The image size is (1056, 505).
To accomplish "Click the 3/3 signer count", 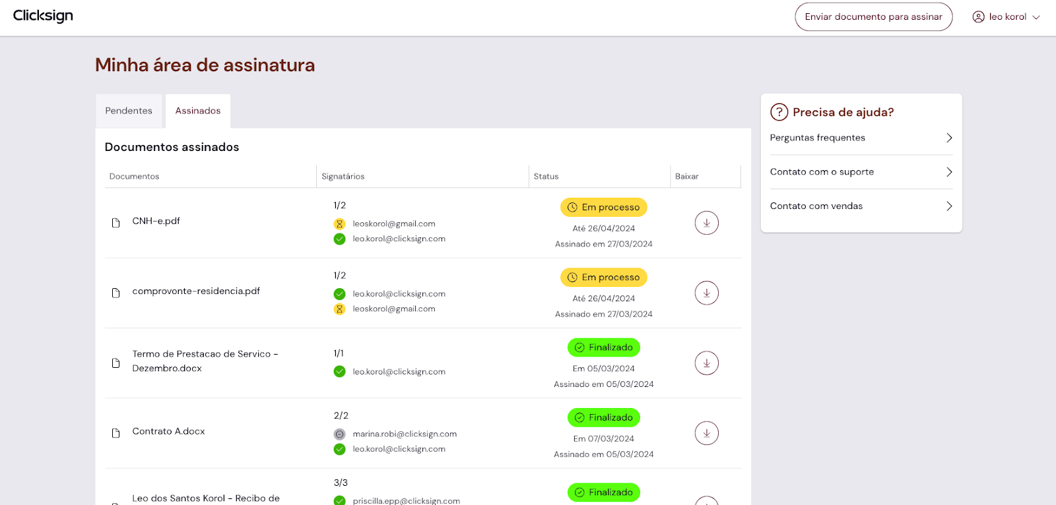I will click(341, 483).
